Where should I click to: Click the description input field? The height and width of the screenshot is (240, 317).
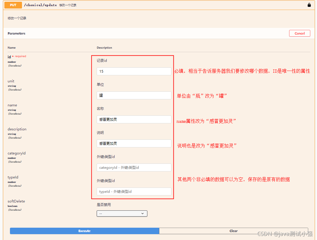134,144
